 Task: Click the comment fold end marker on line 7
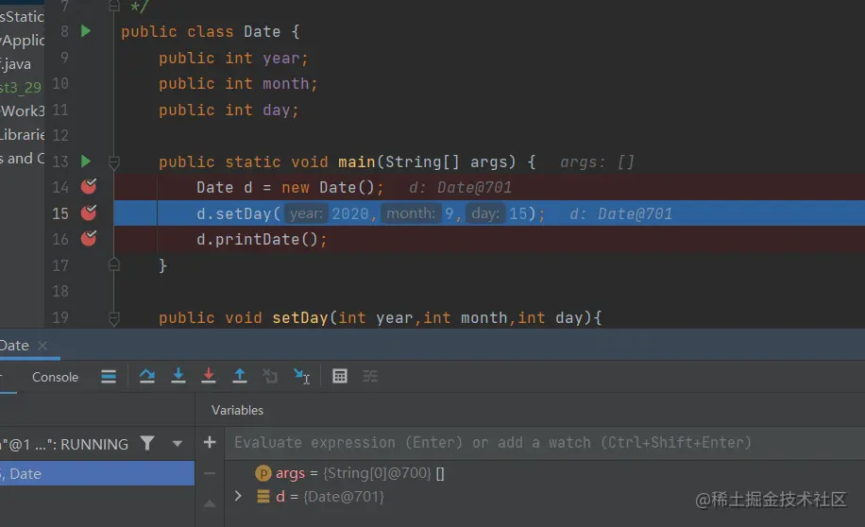(114, 6)
